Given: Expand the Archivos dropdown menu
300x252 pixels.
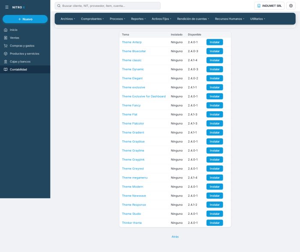Looking at the screenshot, I should point(68,19).
